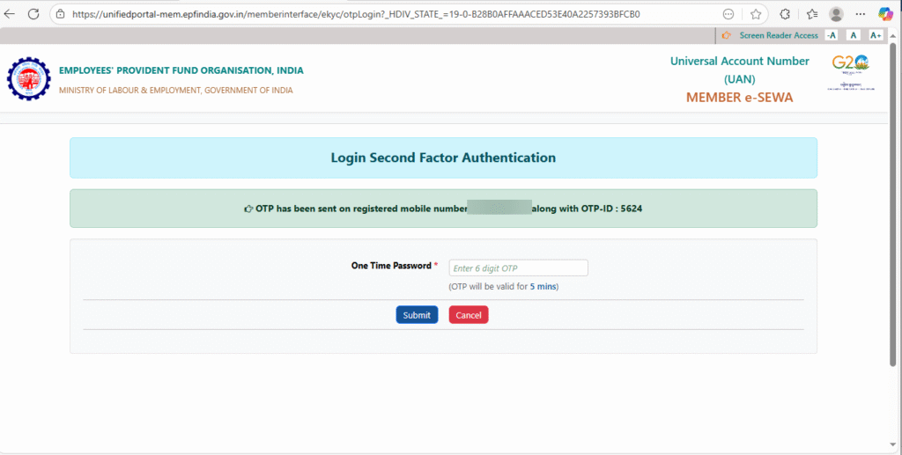
Task: Click scrollbar down arrow
Action: click(x=893, y=446)
